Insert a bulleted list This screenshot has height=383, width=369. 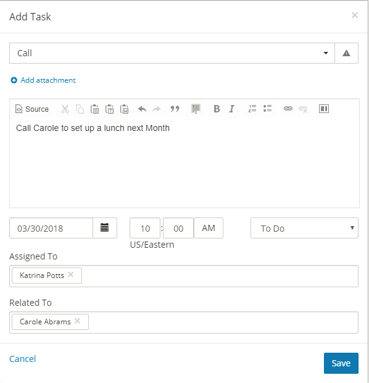[267, 109]
